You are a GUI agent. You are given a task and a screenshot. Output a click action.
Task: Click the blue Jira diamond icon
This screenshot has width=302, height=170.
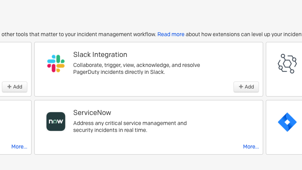[x=287, y=122]
